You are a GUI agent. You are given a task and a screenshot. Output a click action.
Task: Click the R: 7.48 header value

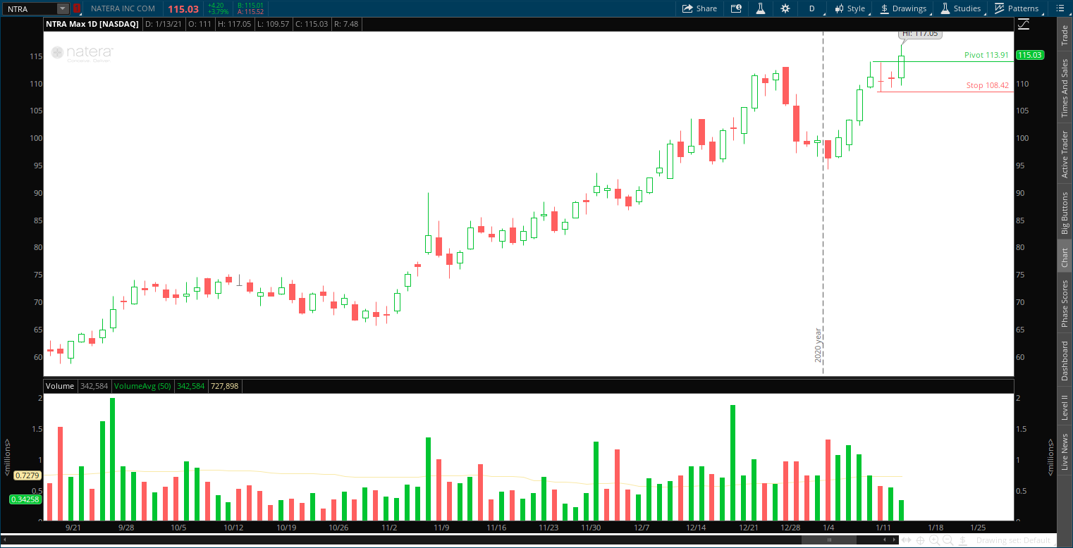click(347, 24)
